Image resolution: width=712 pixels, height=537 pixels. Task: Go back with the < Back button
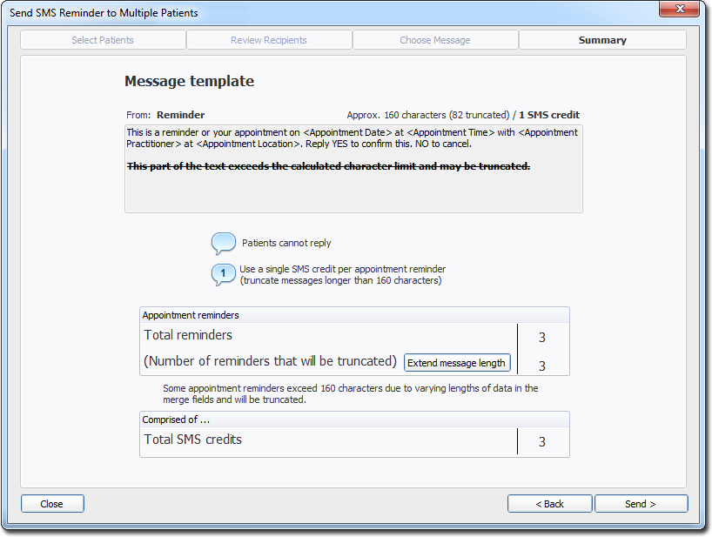[x=549, y=504]
